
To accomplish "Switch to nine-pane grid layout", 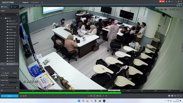I will tap(172, 96).
